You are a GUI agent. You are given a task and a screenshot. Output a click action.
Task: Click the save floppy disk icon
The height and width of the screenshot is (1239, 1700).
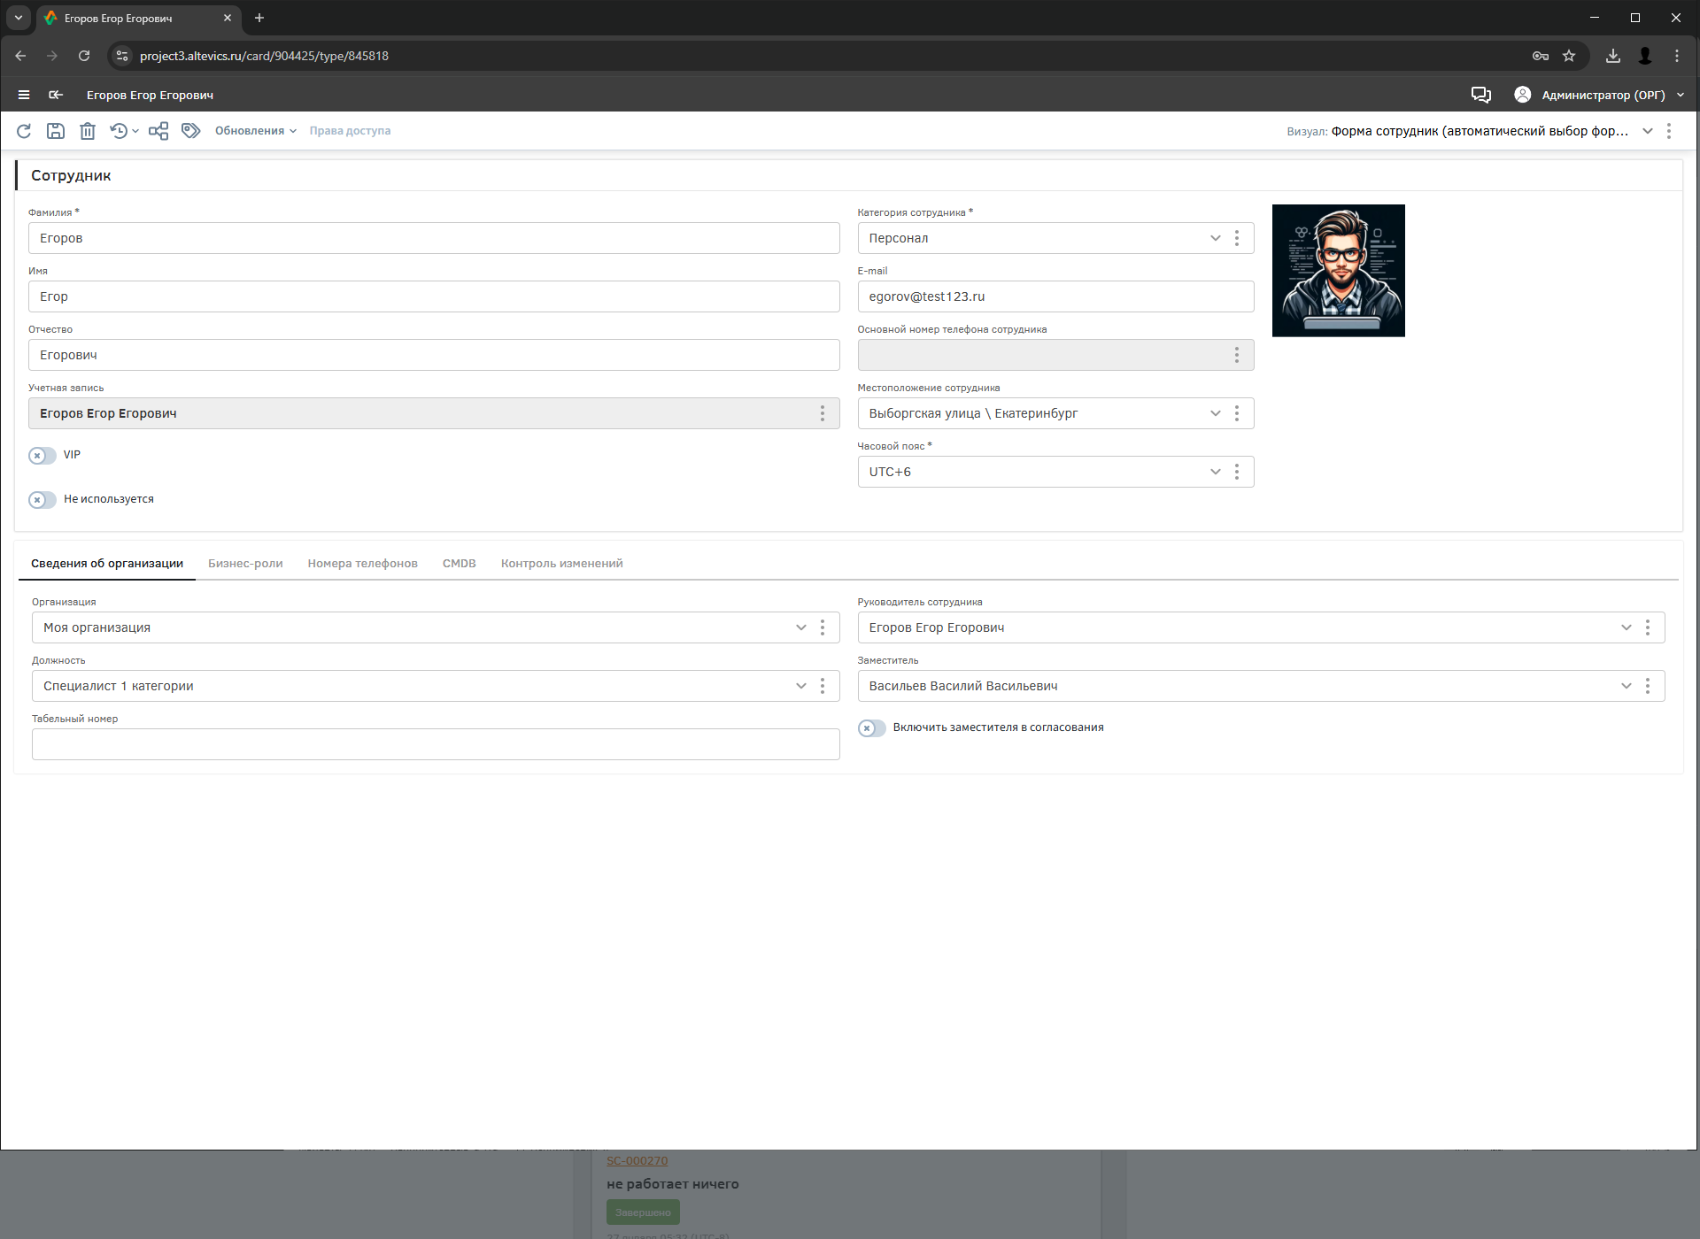(56, 131)
